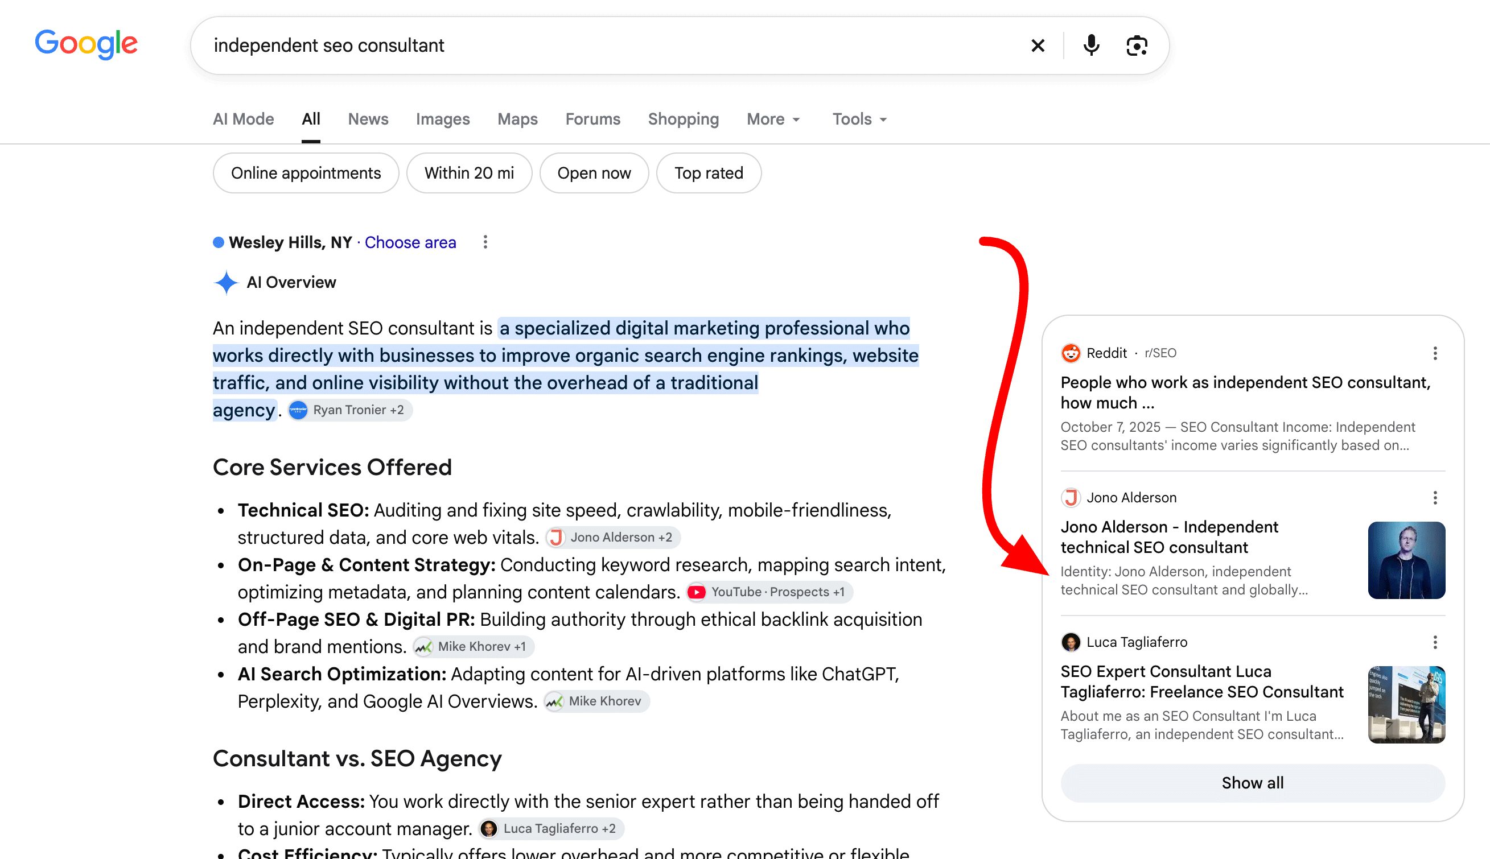This screenshot has height=859, width=1490.
Task: Open Jono Alderson Independent technical SEO consultant link
Action: click(1169, 537)
